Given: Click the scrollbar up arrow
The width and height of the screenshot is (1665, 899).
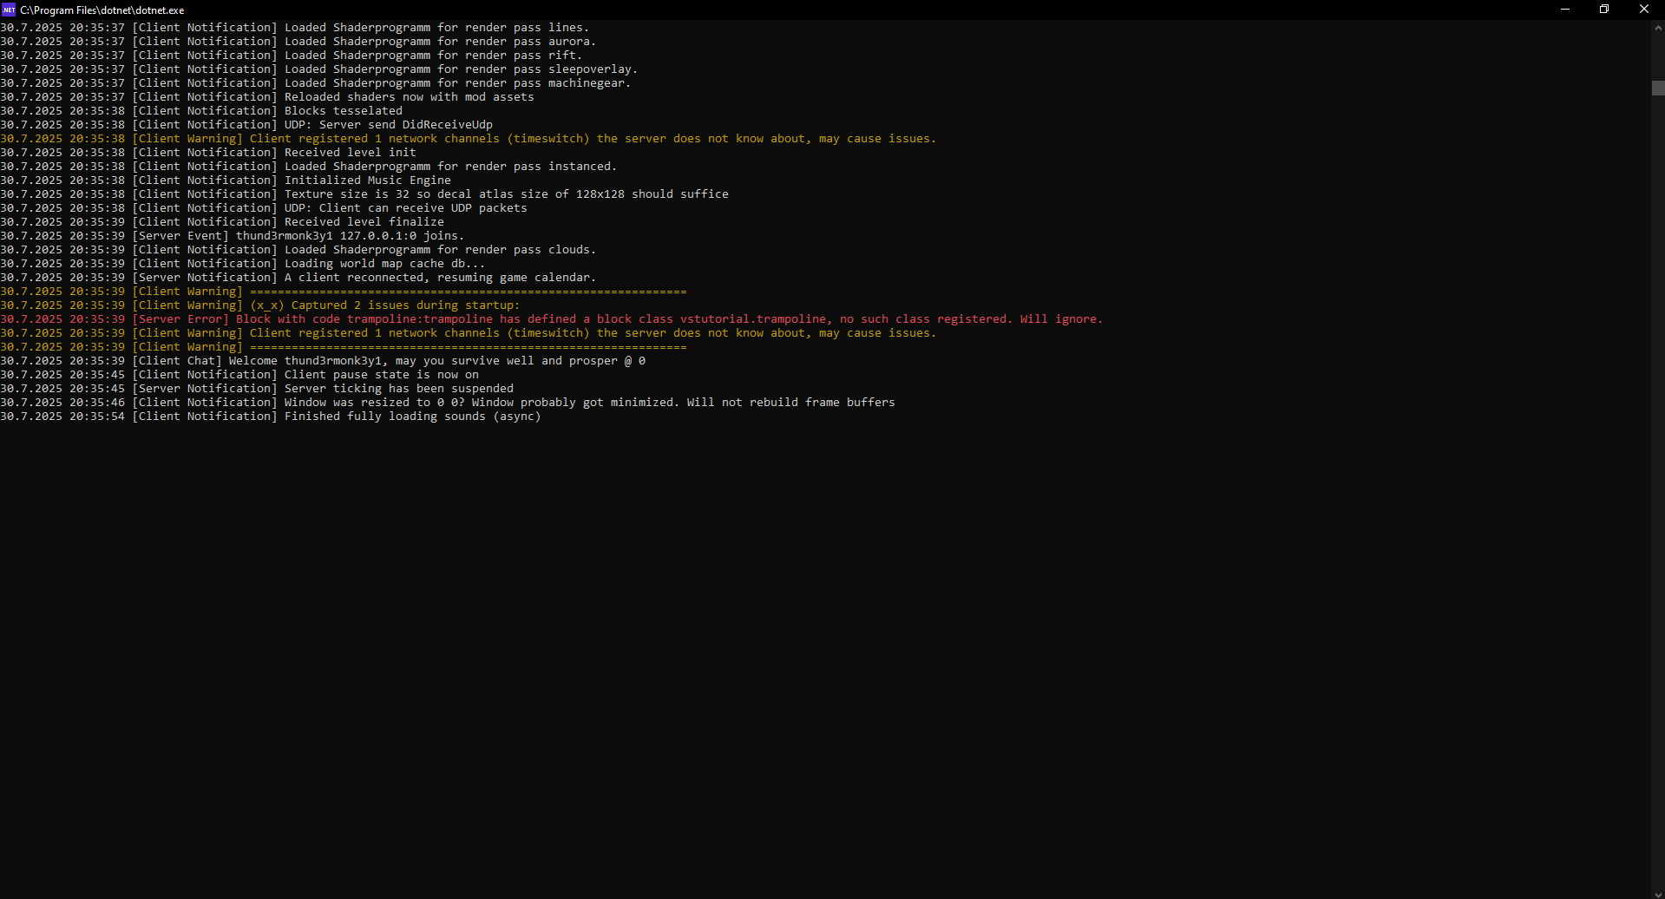Looking at the screenshot, I should click(1658, 28).
